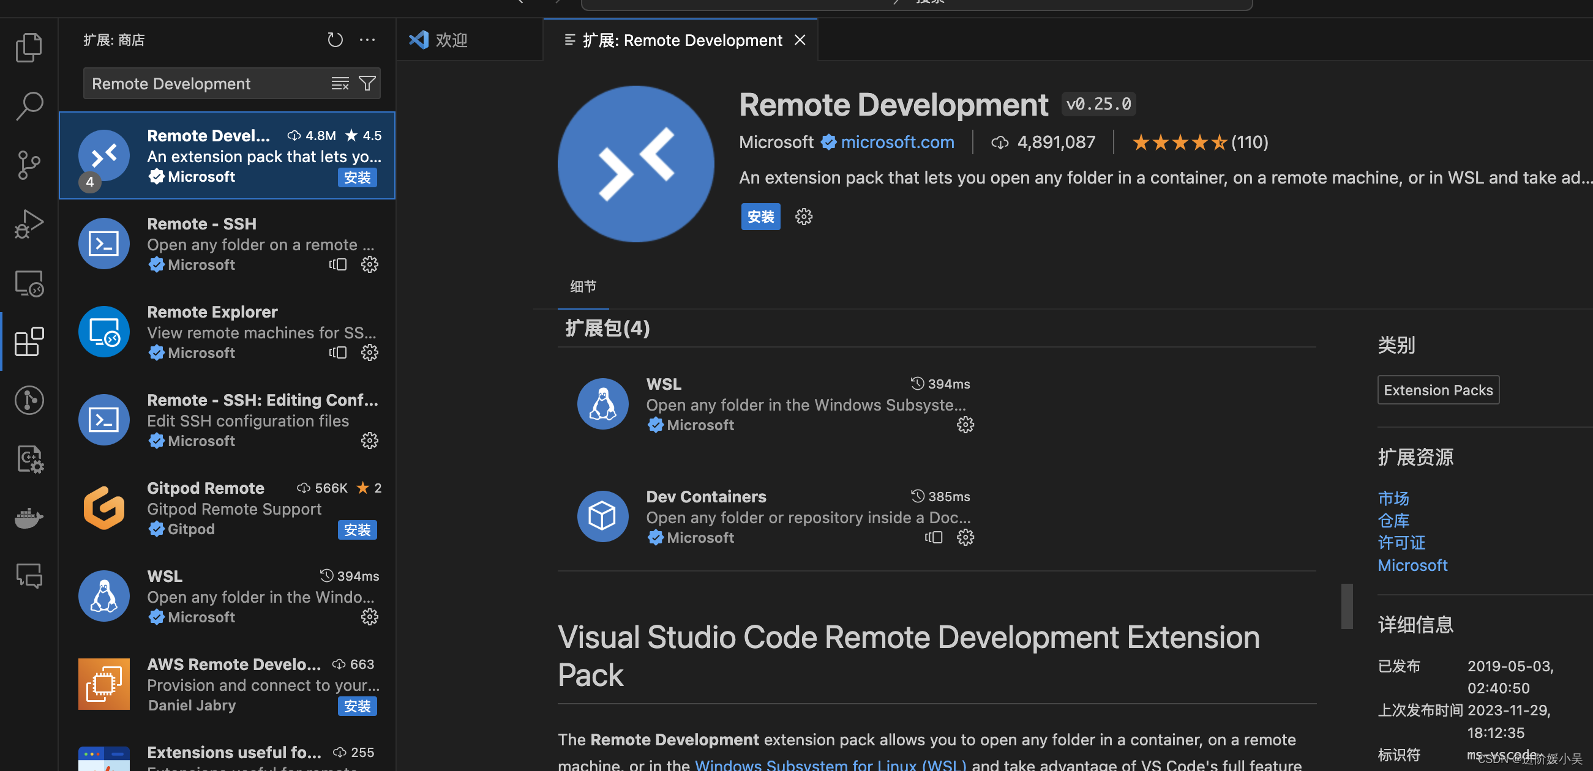Select the WSL extension in sidebar list
Viewport: 1593px width, 771px height.
coord(227,596)
